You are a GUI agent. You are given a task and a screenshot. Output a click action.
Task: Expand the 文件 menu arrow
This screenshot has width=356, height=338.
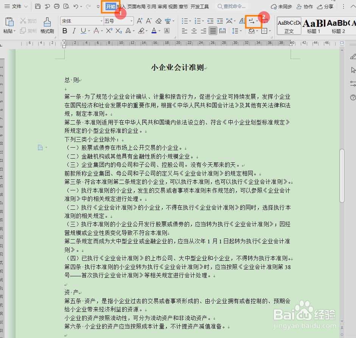(x=26, y=6)
